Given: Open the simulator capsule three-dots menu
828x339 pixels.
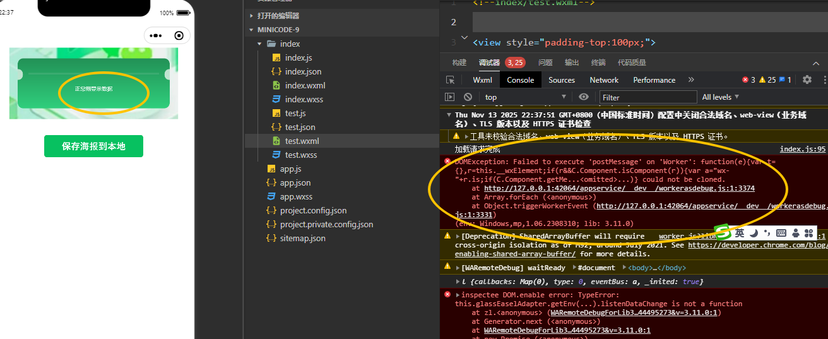Looking at the screenshot, I should click(155, 35).
